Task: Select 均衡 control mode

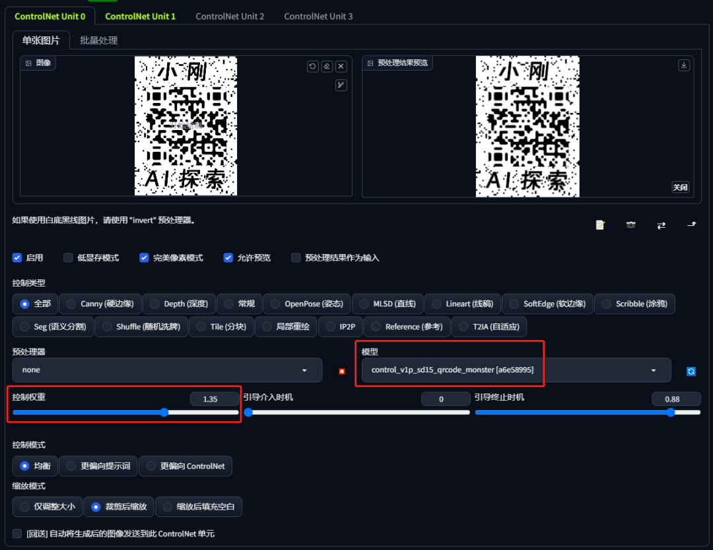Action: click(35, 466)
